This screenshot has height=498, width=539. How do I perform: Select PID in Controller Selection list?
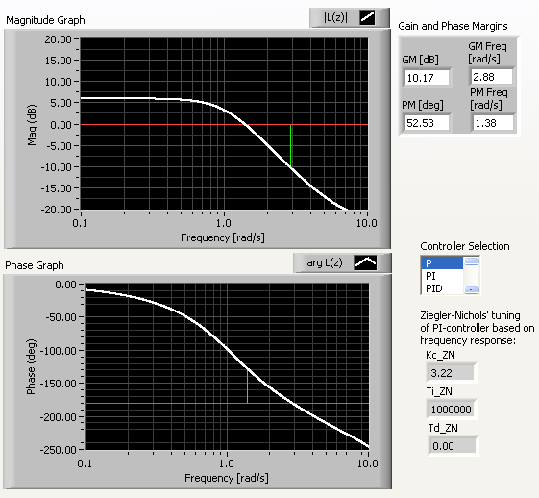(x=442, y=288)
